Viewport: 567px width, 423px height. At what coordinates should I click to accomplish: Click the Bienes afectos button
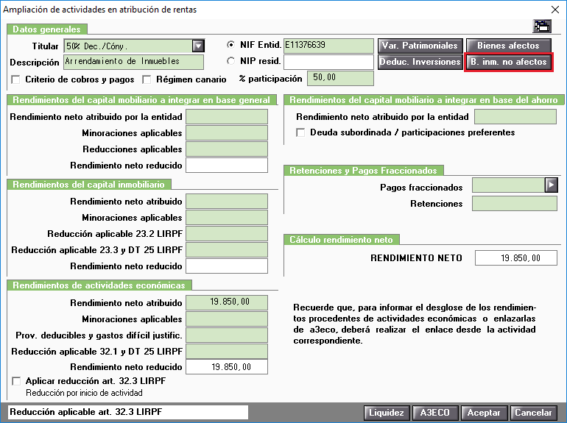click(508, 46)
